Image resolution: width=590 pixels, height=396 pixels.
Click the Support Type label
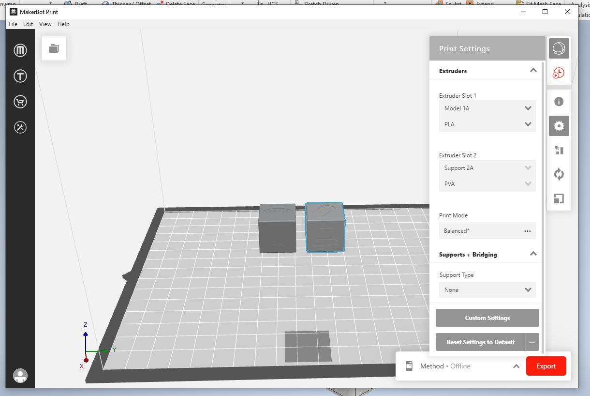point(457,275)
